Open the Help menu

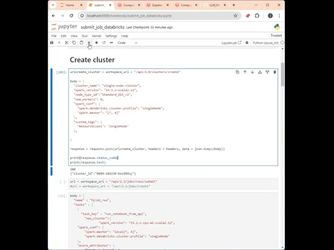point(125,36)
